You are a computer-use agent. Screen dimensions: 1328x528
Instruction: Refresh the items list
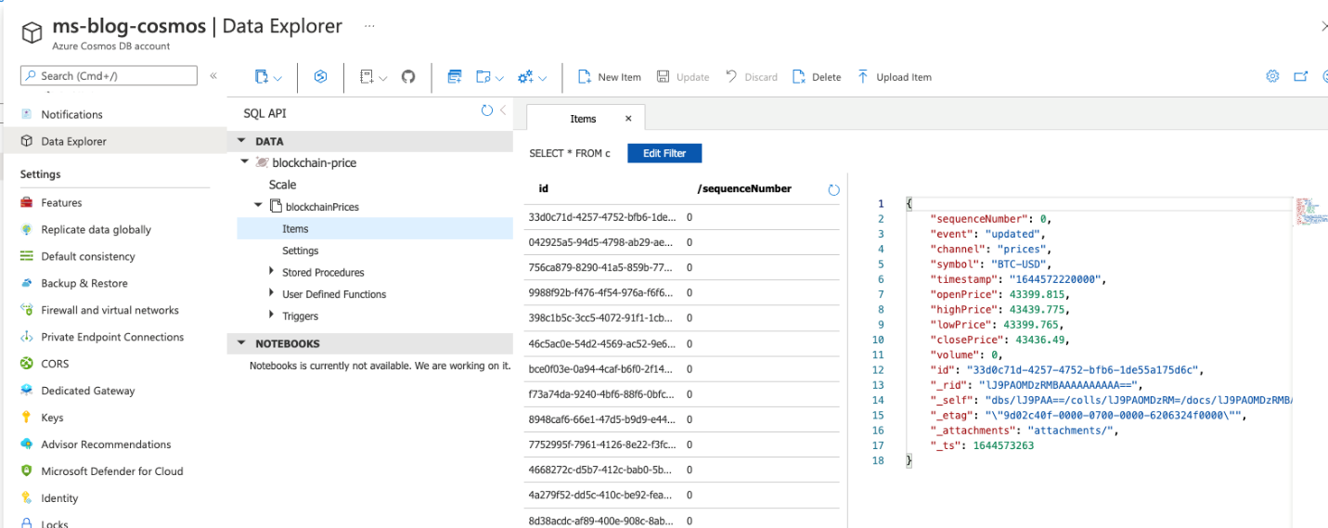(833, 189)
